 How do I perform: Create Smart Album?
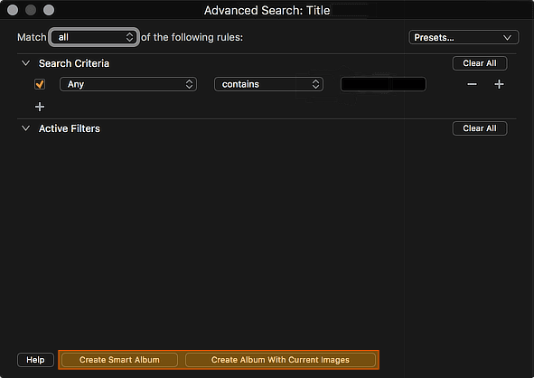click(119, 360)
